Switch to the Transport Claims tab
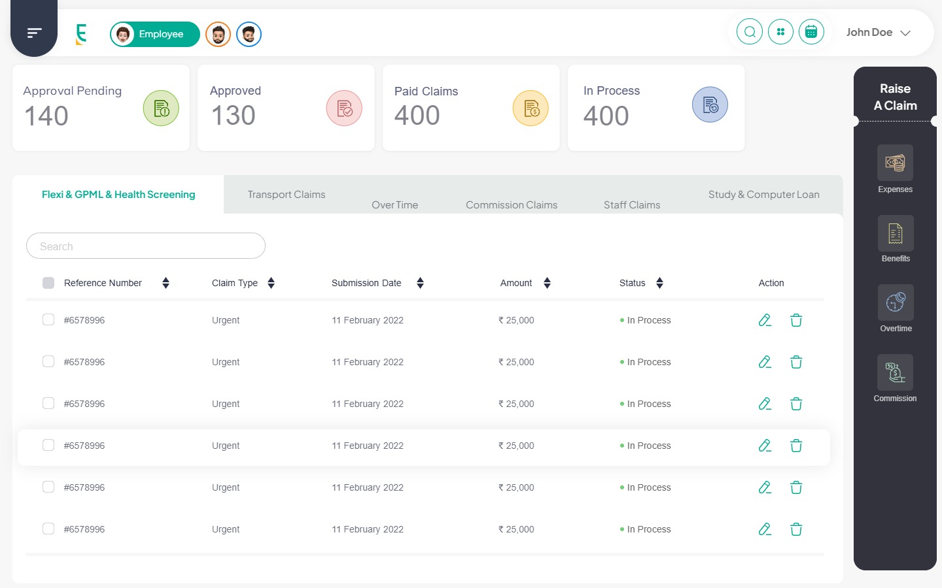942x588 pixels. click(286, 195)
